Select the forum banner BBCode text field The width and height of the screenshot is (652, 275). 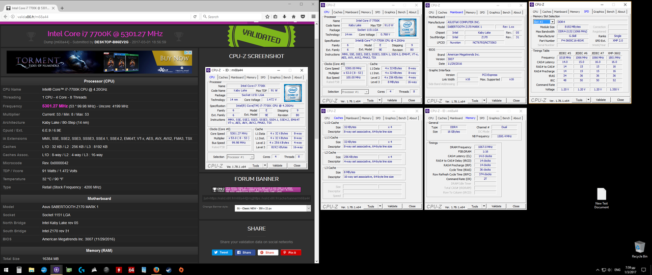257,198
